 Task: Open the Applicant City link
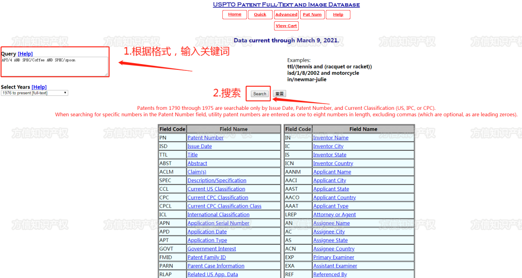[330, 181]
